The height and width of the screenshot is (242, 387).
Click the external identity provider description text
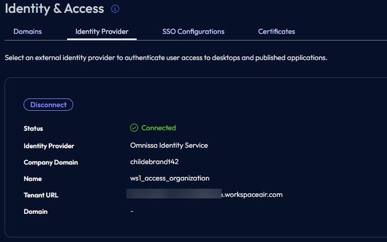click(166, 58)
